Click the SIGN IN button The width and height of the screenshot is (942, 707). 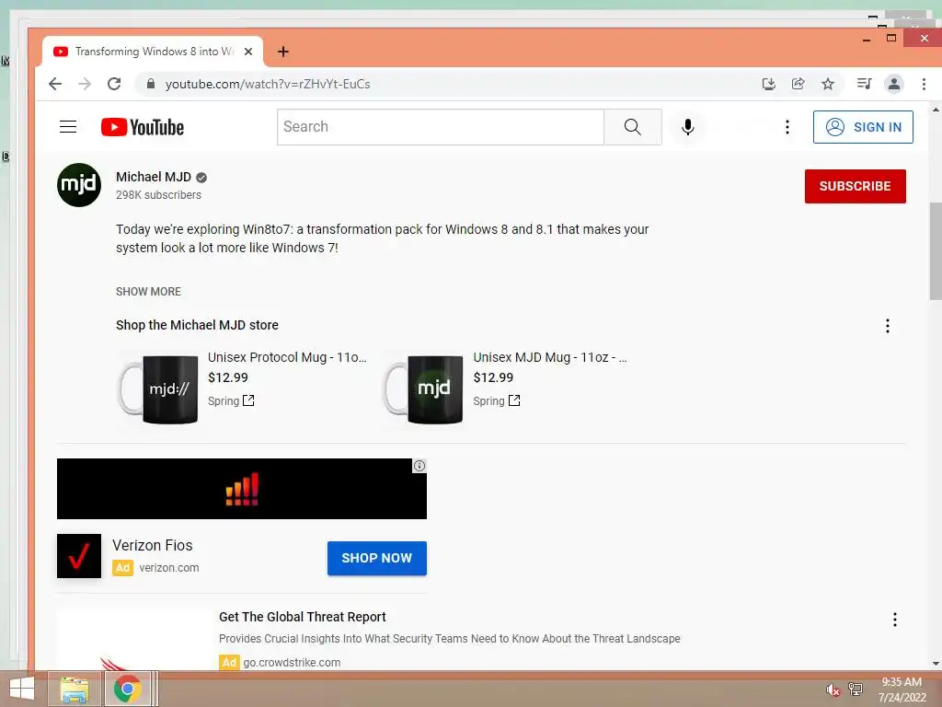click(863, 127)
